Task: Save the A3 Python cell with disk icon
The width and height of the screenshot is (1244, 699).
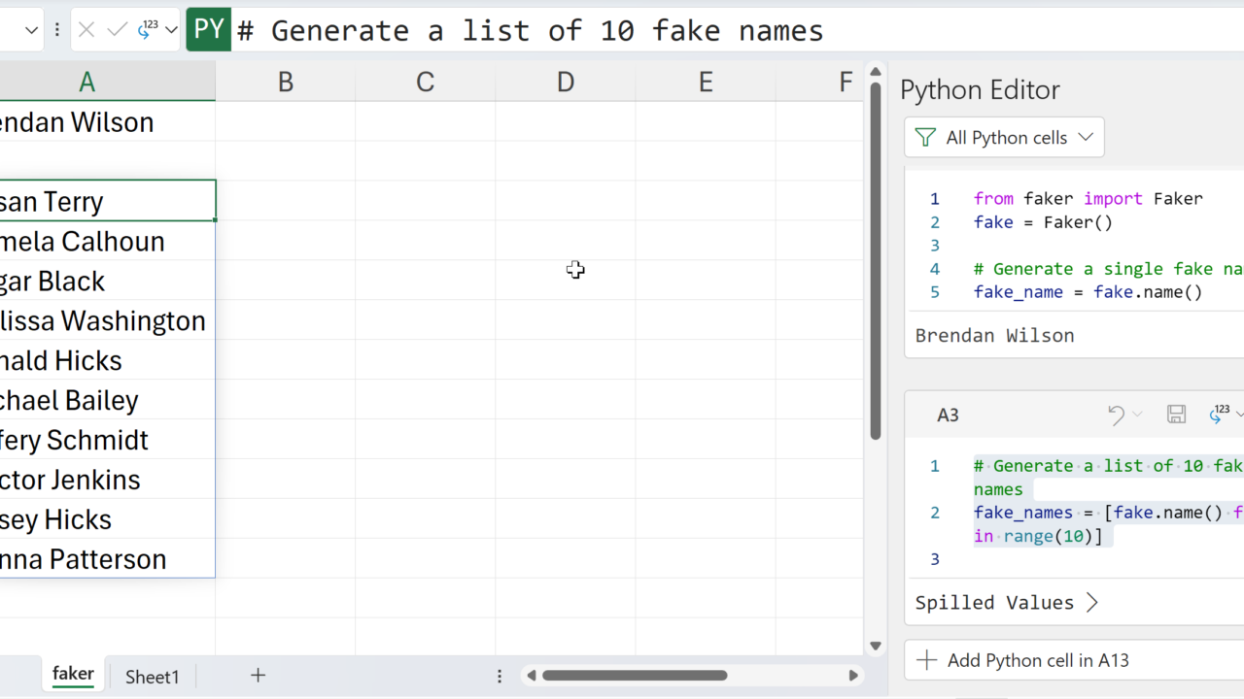Action: tap(1176, 416)
